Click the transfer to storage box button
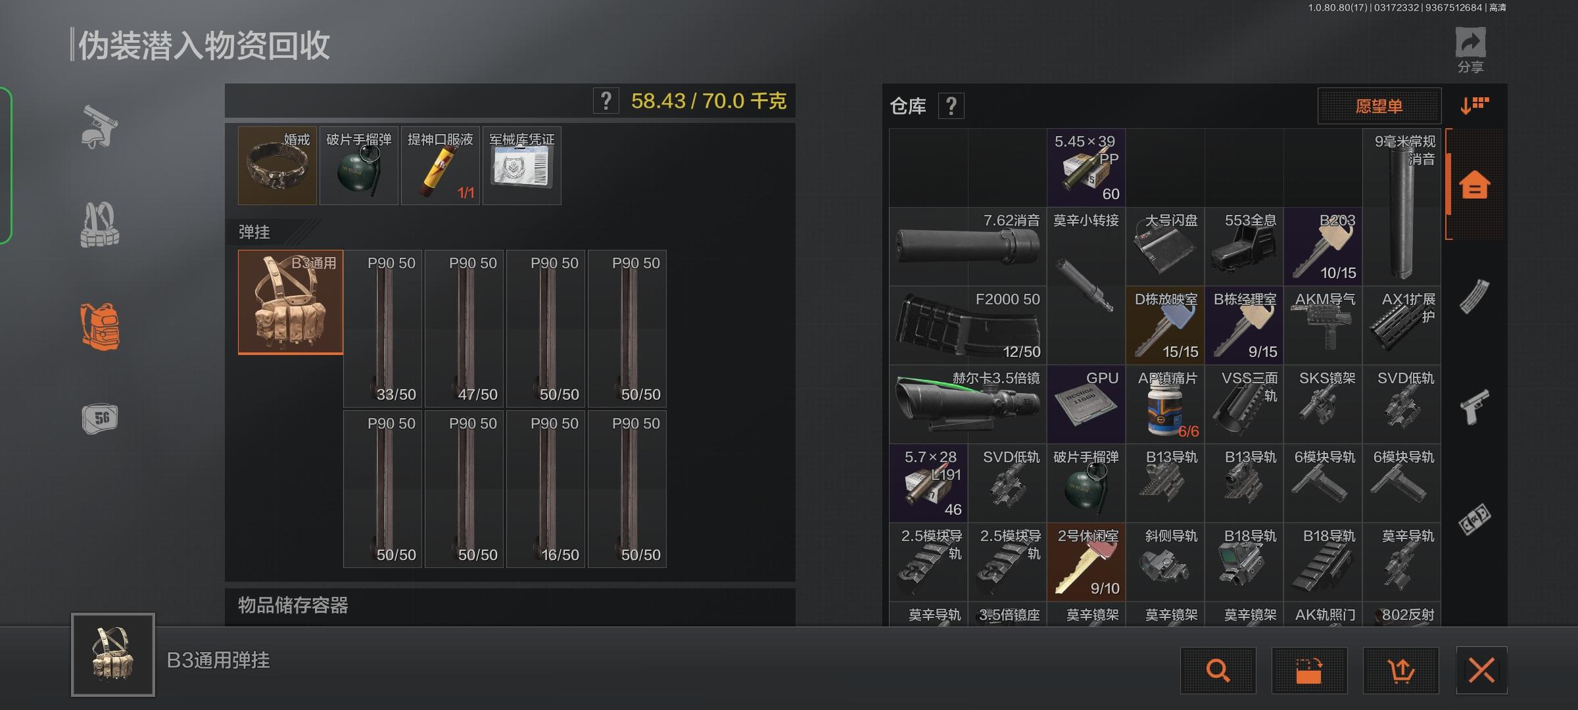This screenshot has height=710, width=1578. tap(1309, 671)
